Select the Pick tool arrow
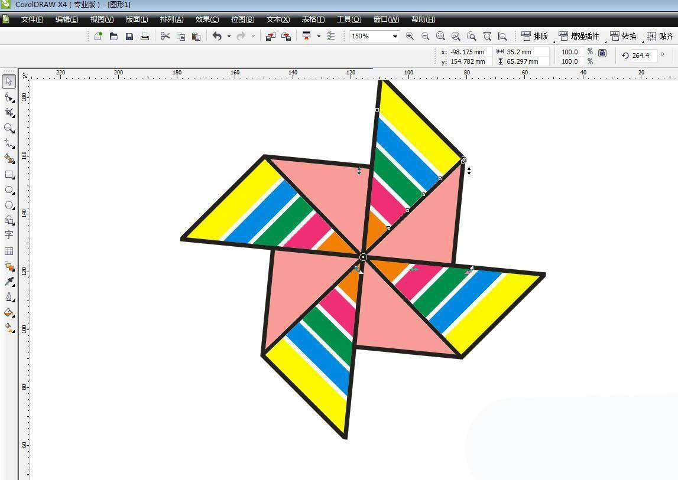This screenshot has height=480, width=678. point(9,81)
